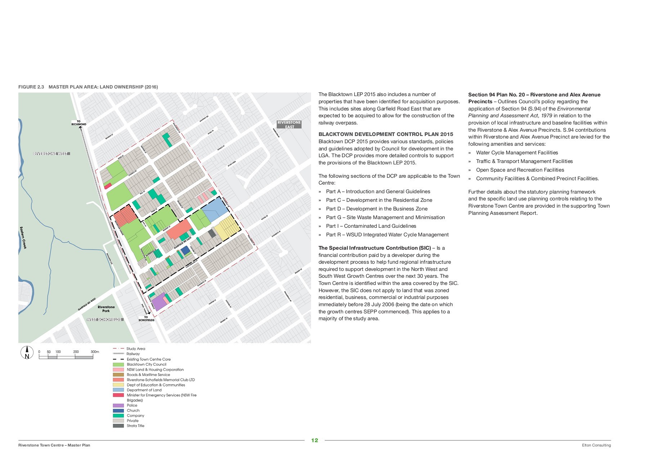Click the map scale bar
Screen dimensions: 648x458
pyautogui.click(x=67, y=357)
